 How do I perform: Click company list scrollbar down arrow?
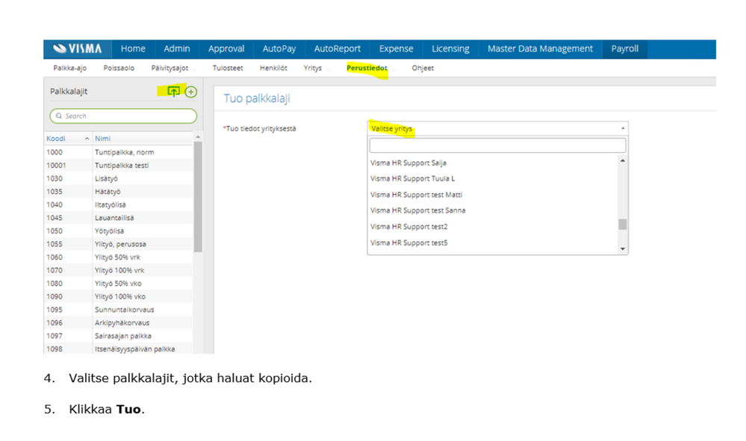coord(622,248)
